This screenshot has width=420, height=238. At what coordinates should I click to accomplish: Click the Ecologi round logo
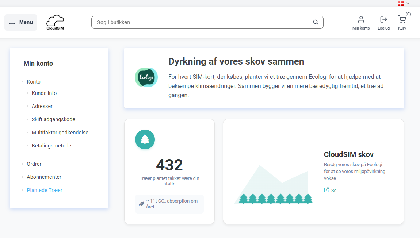tap(146, 77)
